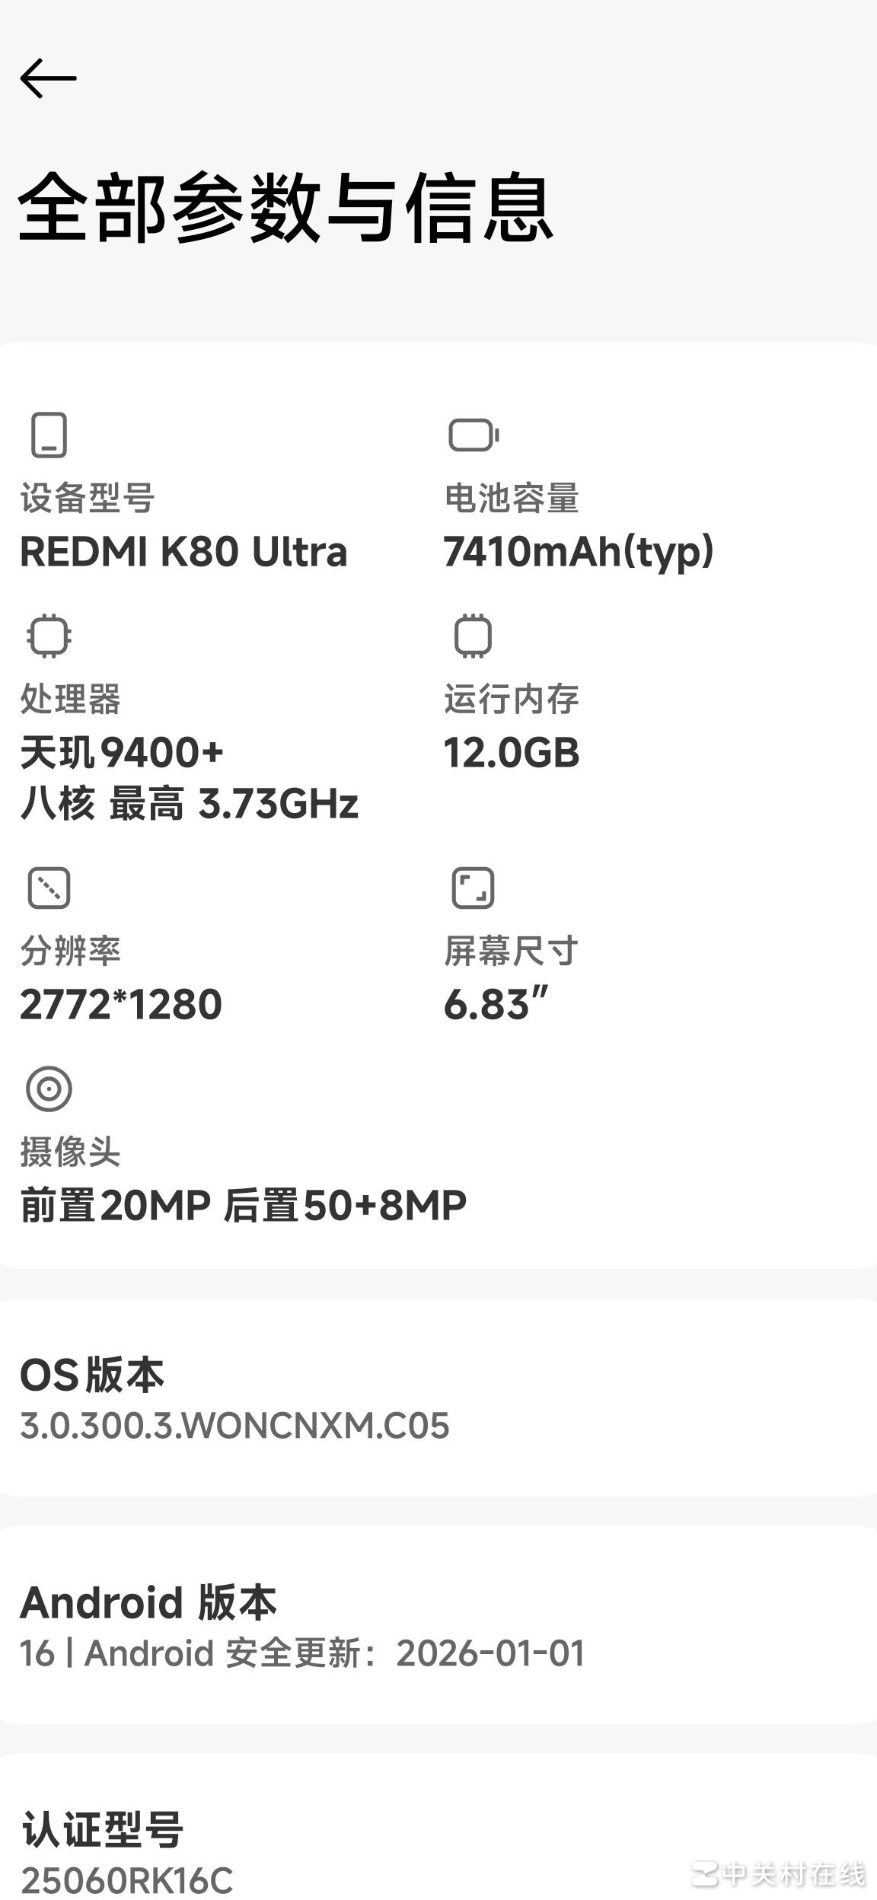The image size is (877, 1900).
Task: Tap the back arrow icon
Action: [x=48, y=78]
